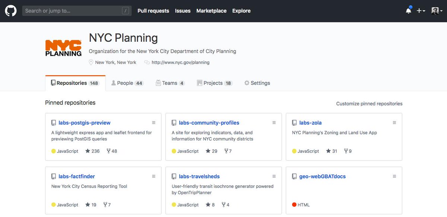Switch to the Projects tab
Image resolution: width=447 pixels, height=217 pixels.
pyautogui.click(x=215, y=83)
